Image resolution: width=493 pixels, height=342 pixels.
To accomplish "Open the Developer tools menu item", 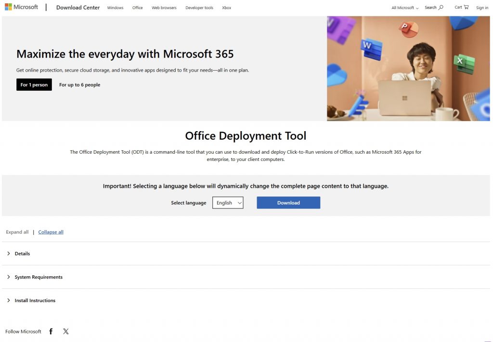I will [199, 8].
